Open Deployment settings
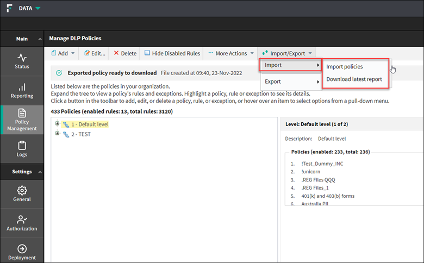This screenshot has width=424, height=263. pos(22,249)
